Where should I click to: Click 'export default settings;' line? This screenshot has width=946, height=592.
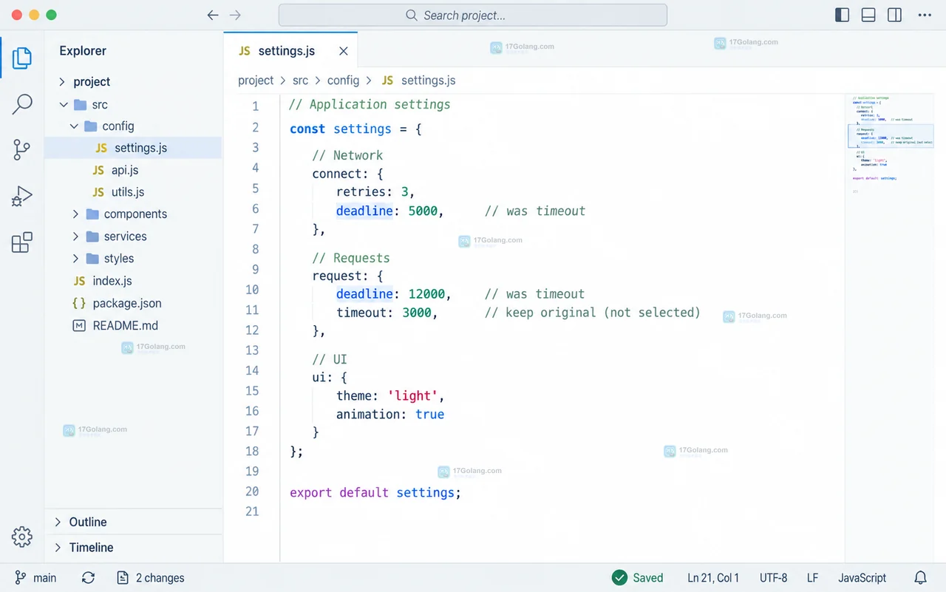(375, 492)
